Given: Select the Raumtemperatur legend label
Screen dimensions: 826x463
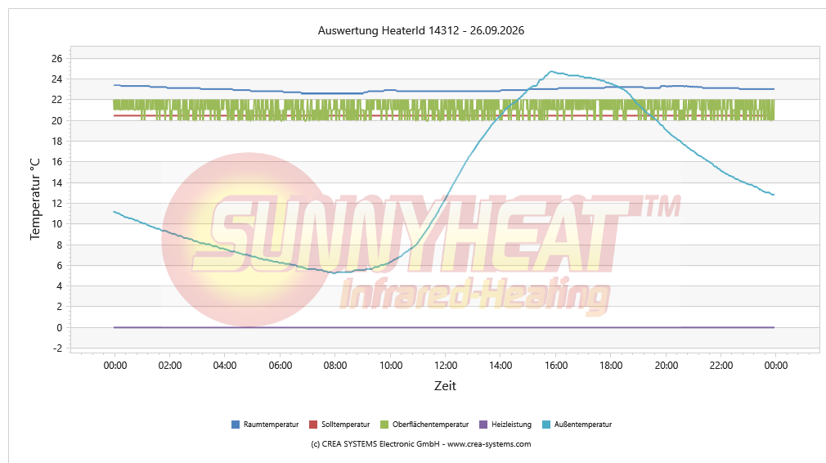Looking at the screenshot, I should (271, 425).
